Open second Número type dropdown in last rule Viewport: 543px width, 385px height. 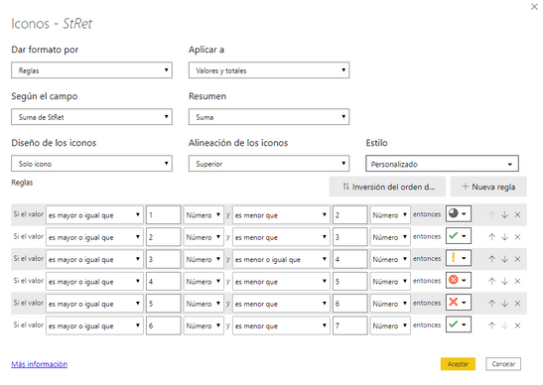[x=390, y=325]
